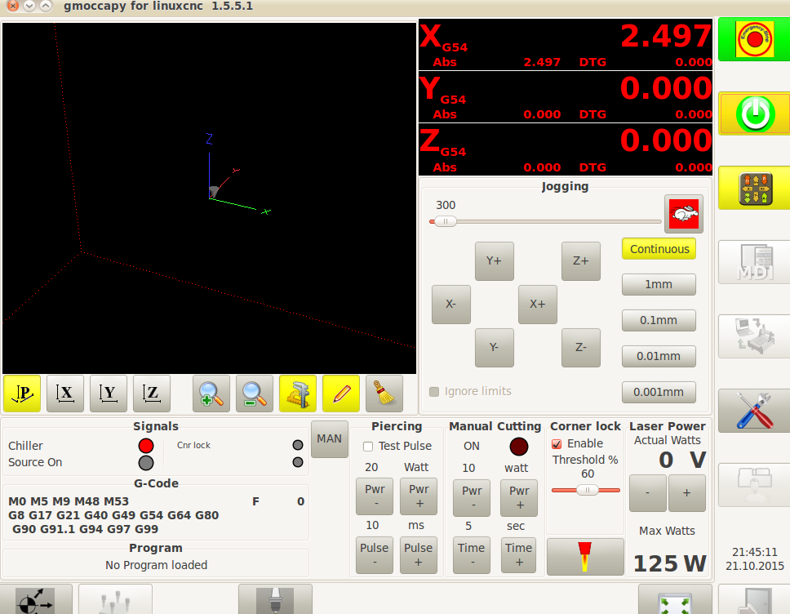Select the perspective P view

pyautogui.click(x=22, y=394)
